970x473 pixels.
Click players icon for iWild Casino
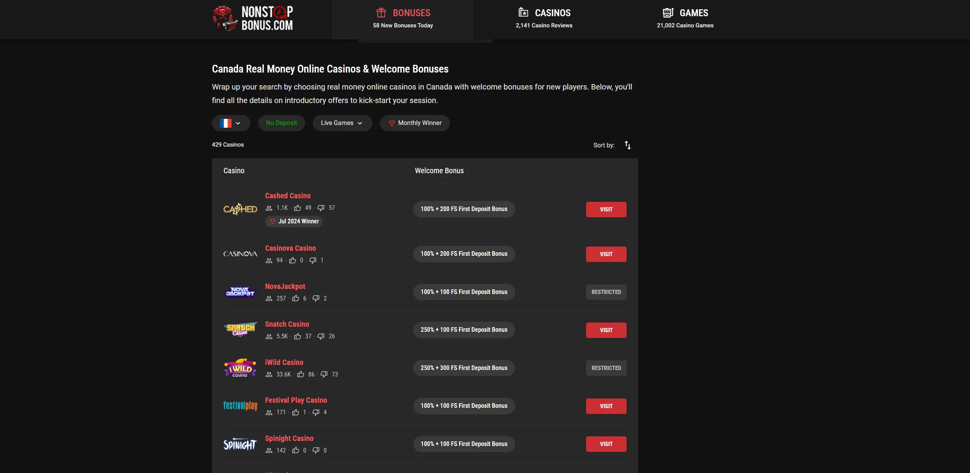269,375
